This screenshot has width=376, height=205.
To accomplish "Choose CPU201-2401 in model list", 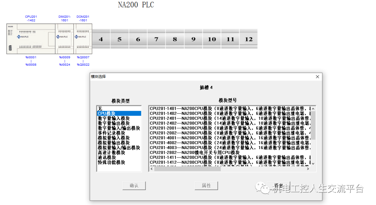I will tap(230, 118).
